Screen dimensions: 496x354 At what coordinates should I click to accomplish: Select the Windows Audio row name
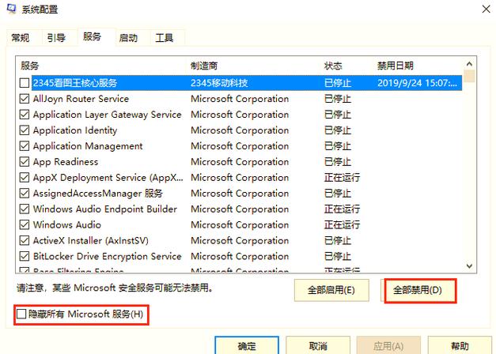pyautogui.click(x=67, y=224)
